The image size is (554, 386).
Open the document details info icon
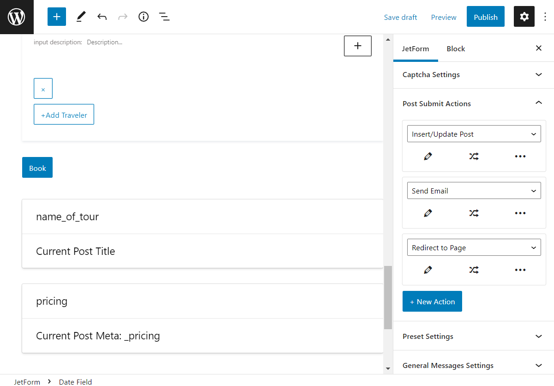[144, 17]
